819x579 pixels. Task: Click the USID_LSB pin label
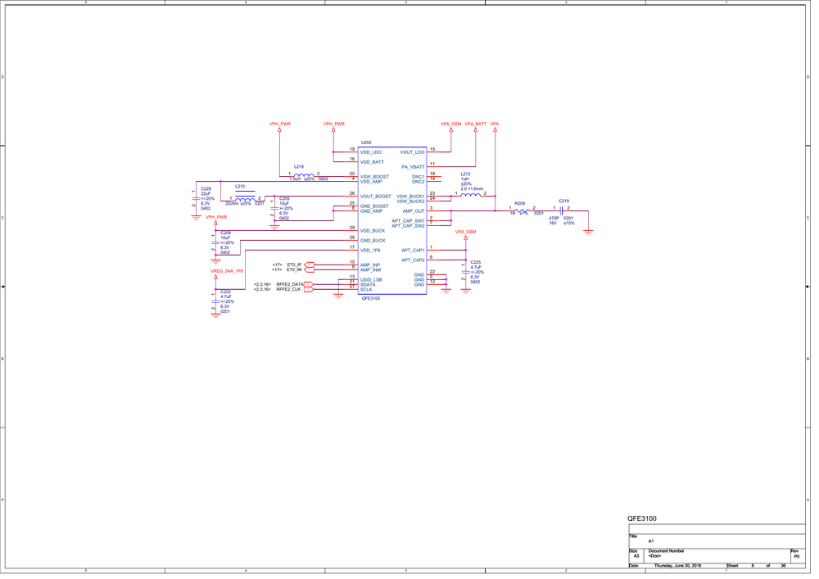point(371,280)
